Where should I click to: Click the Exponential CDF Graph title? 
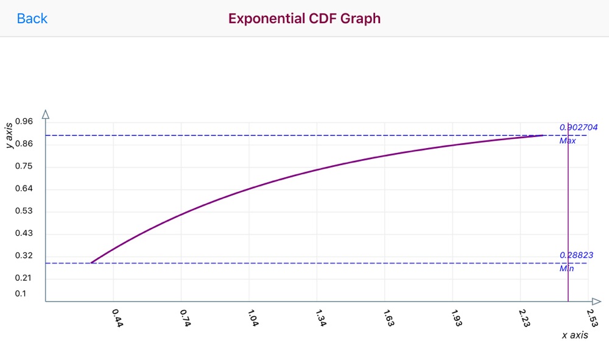click(304, 18)
